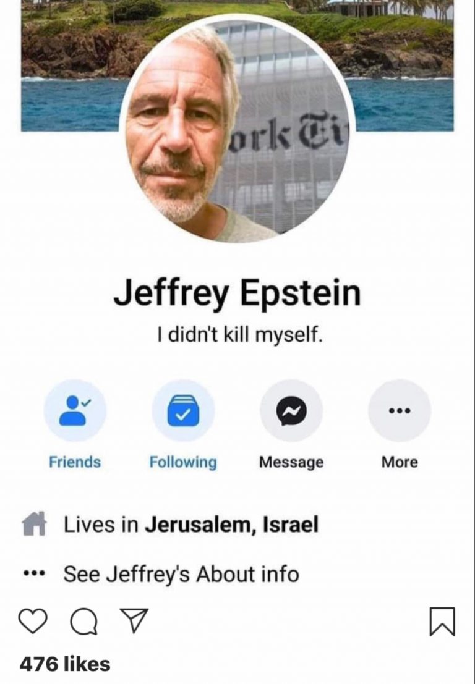Viewport: 475px width, 684px height.
Task: Click three dots beside About info
Action: [x=33, y=573]
